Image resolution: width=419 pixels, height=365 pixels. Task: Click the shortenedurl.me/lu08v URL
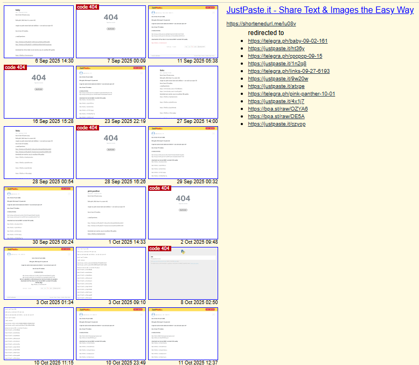coord(261,24)
